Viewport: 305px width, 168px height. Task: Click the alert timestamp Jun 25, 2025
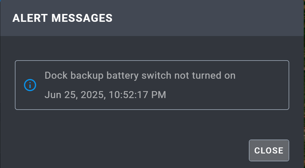click(x=105, y=95)
